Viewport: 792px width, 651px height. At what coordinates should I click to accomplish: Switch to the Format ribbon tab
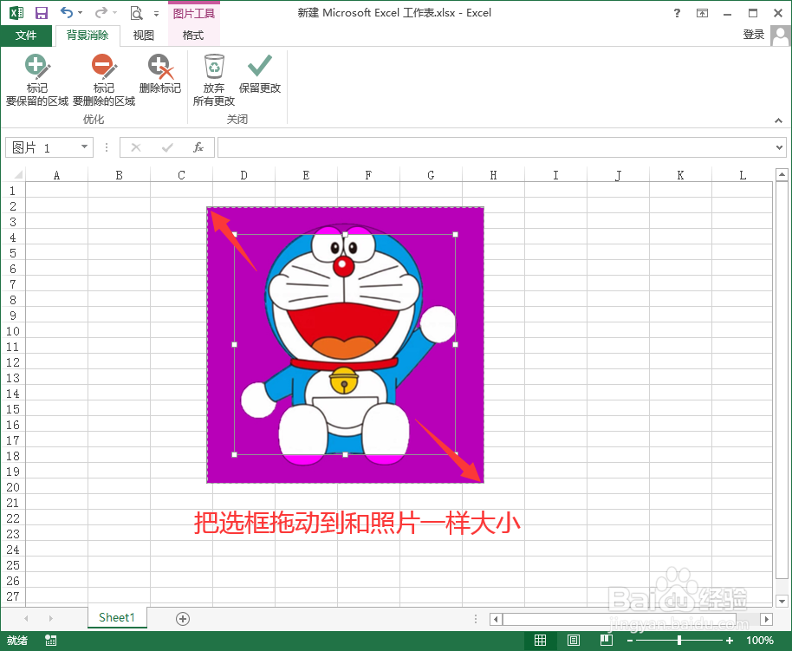(x=193, y=36)
